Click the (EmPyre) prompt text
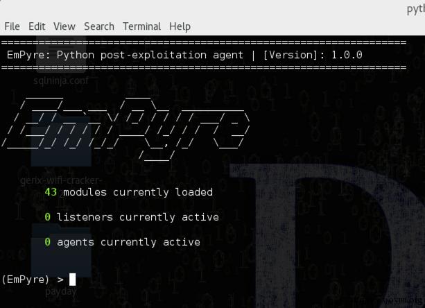 pyautogui.click(x=26, y=280)
